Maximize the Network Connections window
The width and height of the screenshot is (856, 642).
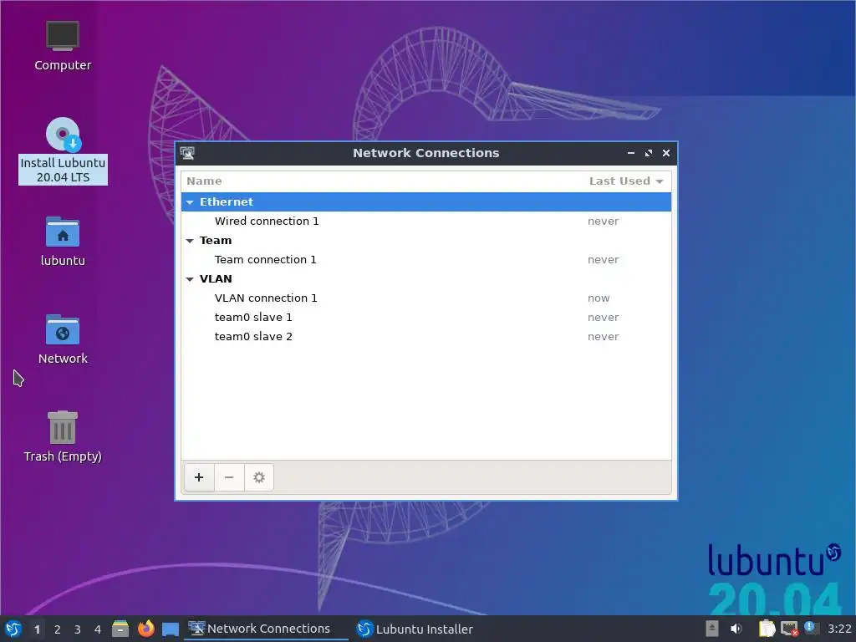[649, 154]
